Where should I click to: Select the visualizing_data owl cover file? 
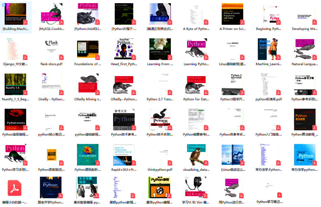[196, 155]
